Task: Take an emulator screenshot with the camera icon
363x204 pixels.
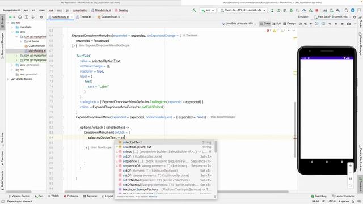Action: point(349,24)
